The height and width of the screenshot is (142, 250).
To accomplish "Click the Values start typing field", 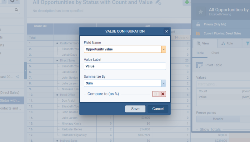I will point(223,84).
